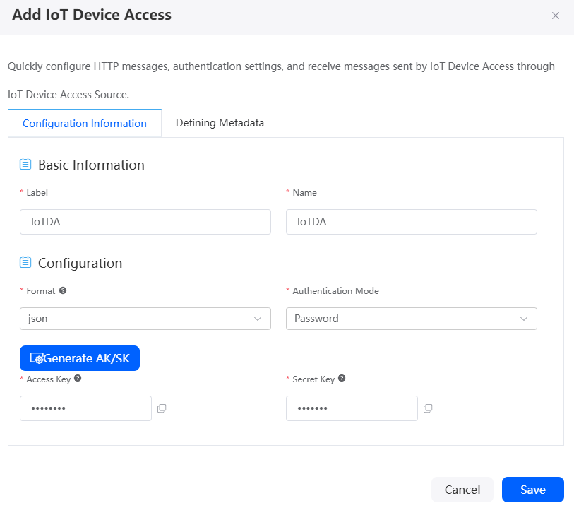Expand the Authentication Mode dropdown
This screenshot has height=508, width=574.
412,319
